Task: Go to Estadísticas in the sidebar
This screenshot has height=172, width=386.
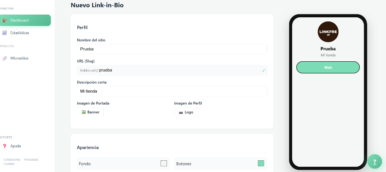Action: point(20,33)
